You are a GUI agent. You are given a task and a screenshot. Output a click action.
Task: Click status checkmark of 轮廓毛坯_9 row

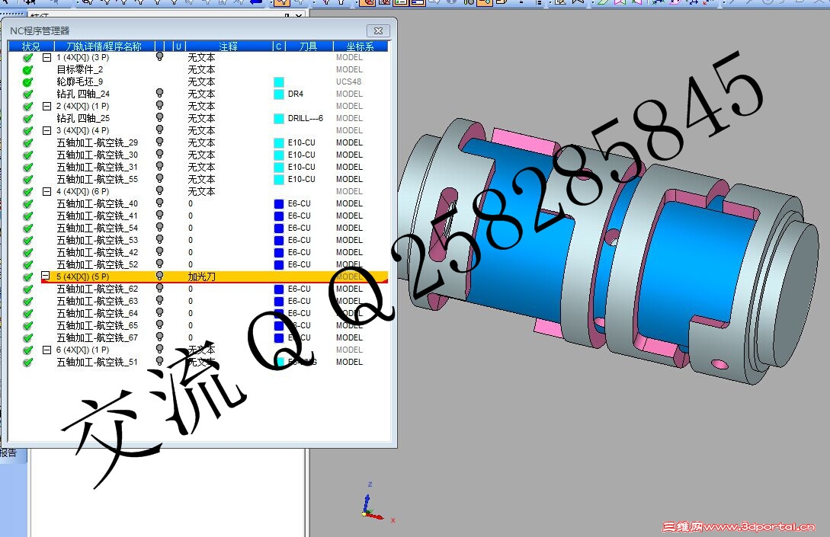[x=27, y=82]
